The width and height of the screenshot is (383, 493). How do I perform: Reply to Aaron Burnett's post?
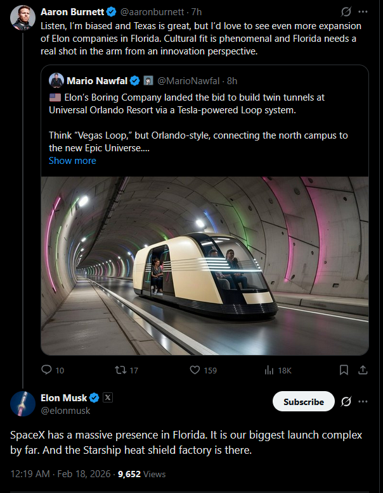point(46,370)
